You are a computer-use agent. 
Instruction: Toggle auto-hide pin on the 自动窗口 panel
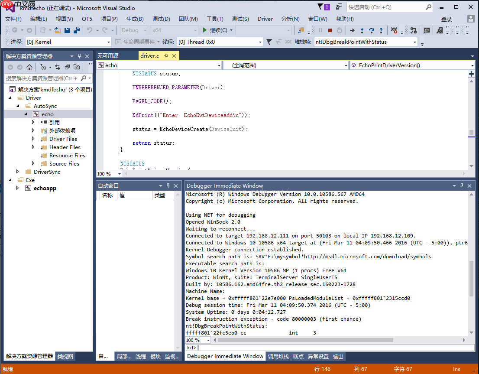click(168, 185)
